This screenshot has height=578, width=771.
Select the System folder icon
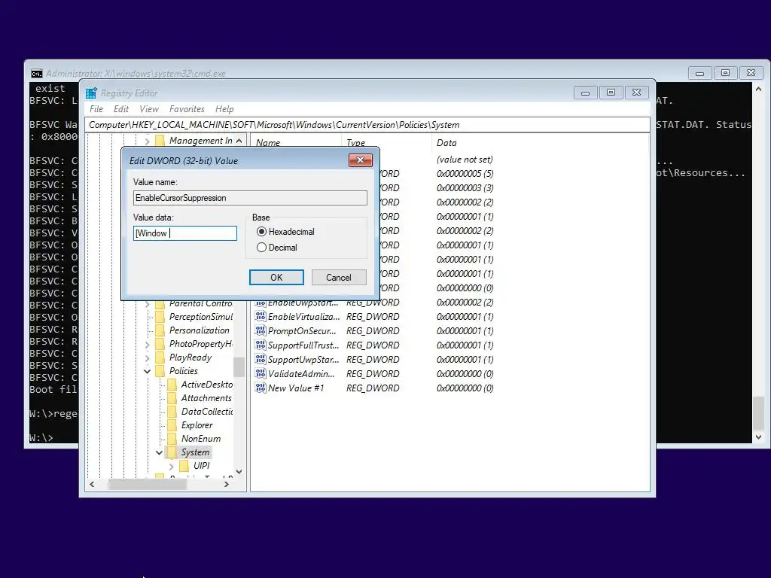172,452
